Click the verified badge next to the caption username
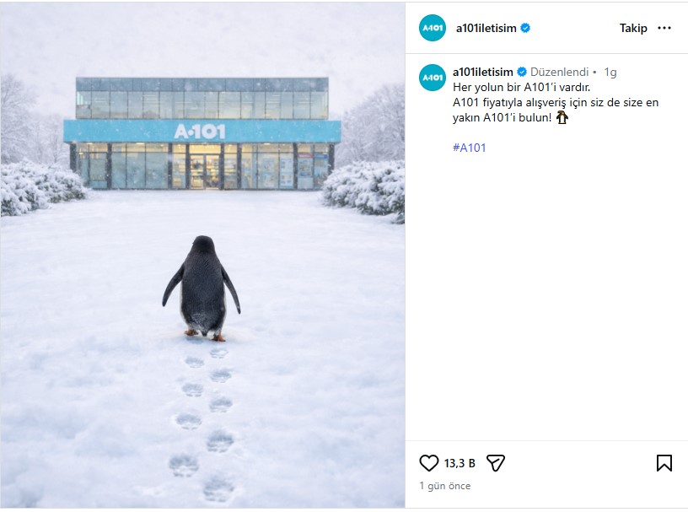The height and width of the screenshot is (512, 688). point(522,72)
